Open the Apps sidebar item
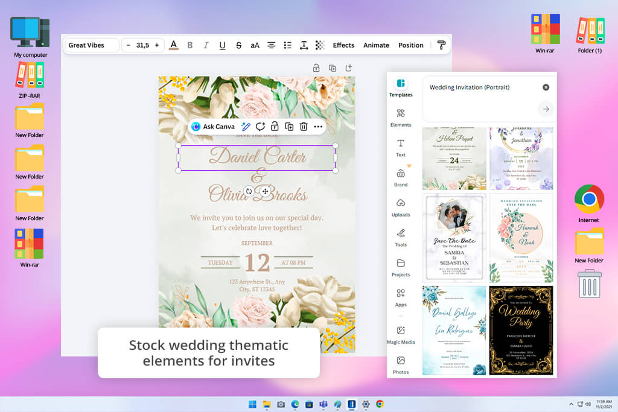 (401, 298)
